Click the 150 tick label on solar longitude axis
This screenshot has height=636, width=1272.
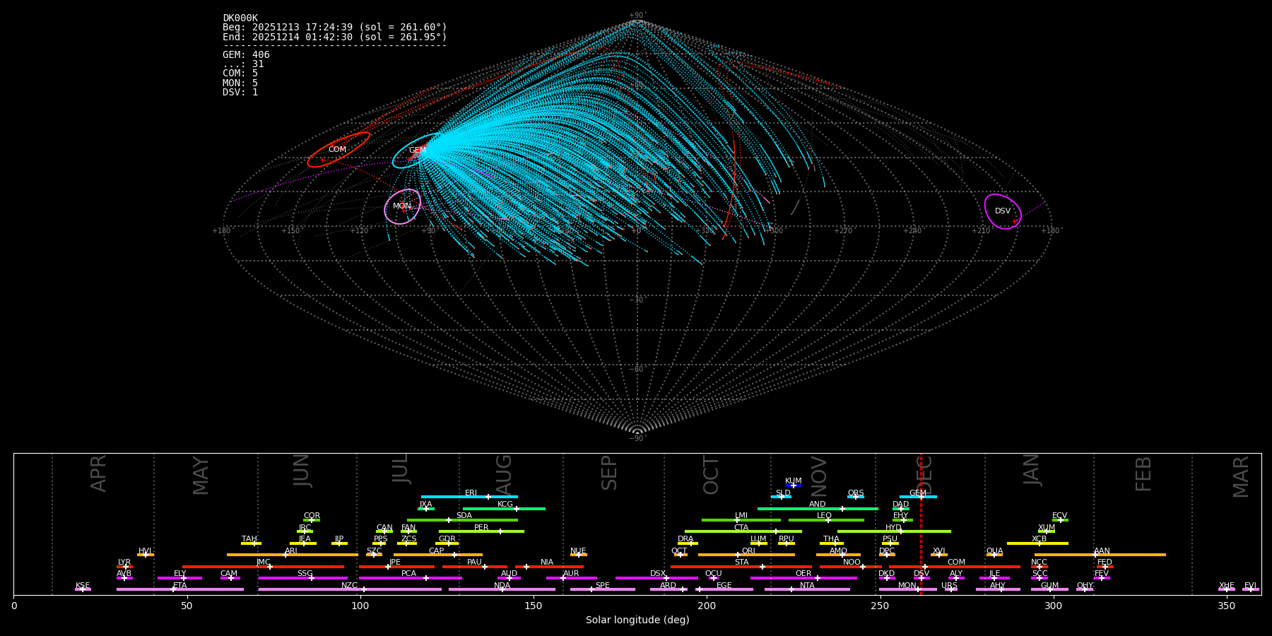click(x=534, y=606)
